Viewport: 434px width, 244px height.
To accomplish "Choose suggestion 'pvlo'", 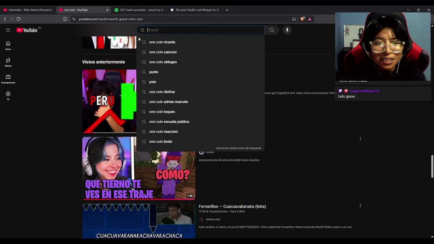I will click(x=200, y=82).
